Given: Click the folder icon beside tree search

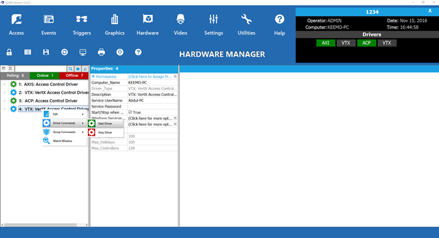Looking at the screenshot, I should point(78,68).
